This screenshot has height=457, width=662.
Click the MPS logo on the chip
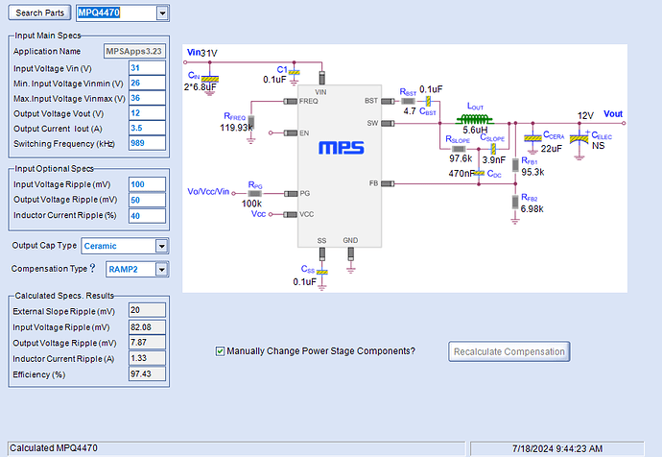click(342, 148)
